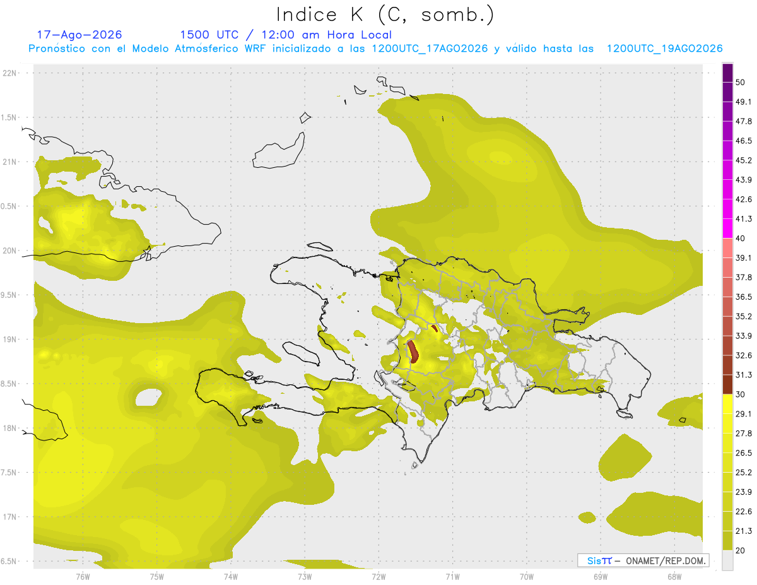The height and width of the screenshot is (585, 757).
Task: Click the brown 30 to 31.3 legend swatch
Action: coord(727,384)
